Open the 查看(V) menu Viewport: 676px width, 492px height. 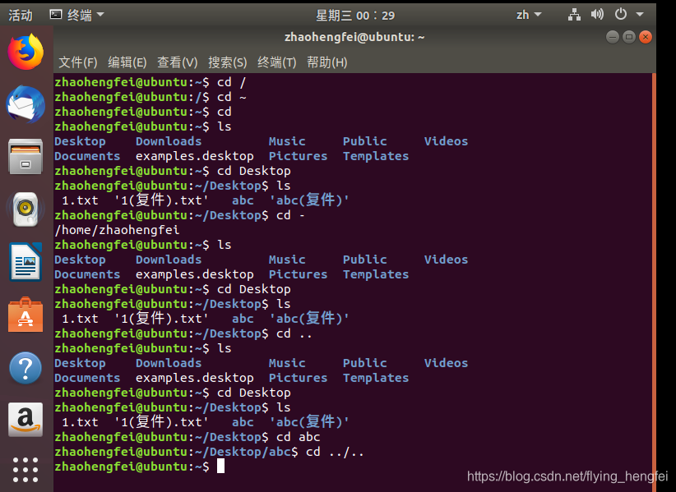tap(177, 62)
